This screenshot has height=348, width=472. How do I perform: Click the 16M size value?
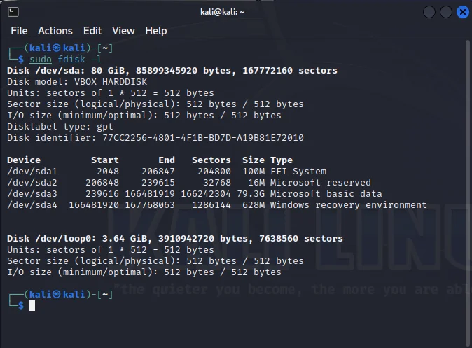tap(256, 183)
